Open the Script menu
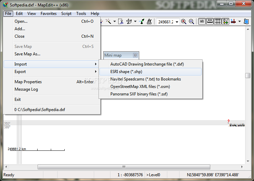Screen dimensions: 254x181 (66, 14)
